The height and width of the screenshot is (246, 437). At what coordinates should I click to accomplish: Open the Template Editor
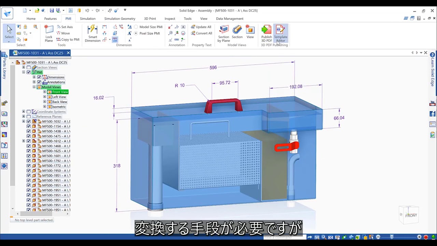point(281,33)
